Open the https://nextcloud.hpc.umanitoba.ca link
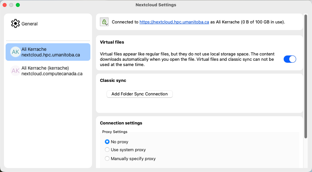The height and width of the screenshot is (172, 312). click(x=174, y=22)
